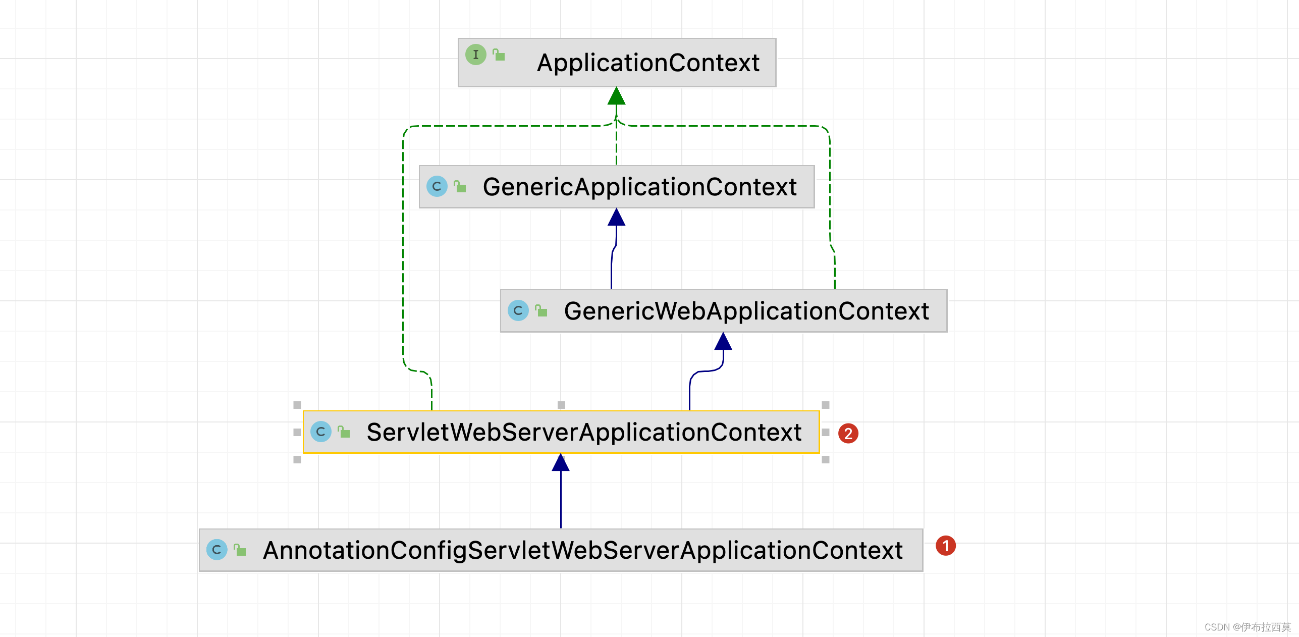The height and width of the screenshot is (637, 1299).
Task: Click the AnnotationConfigServletWebServerApplicationContext class icon
Action: pos(216,550)
